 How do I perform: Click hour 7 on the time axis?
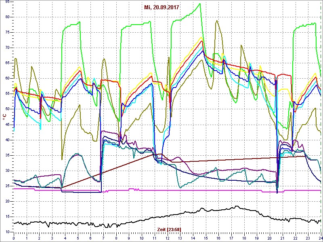coord(103,238)
